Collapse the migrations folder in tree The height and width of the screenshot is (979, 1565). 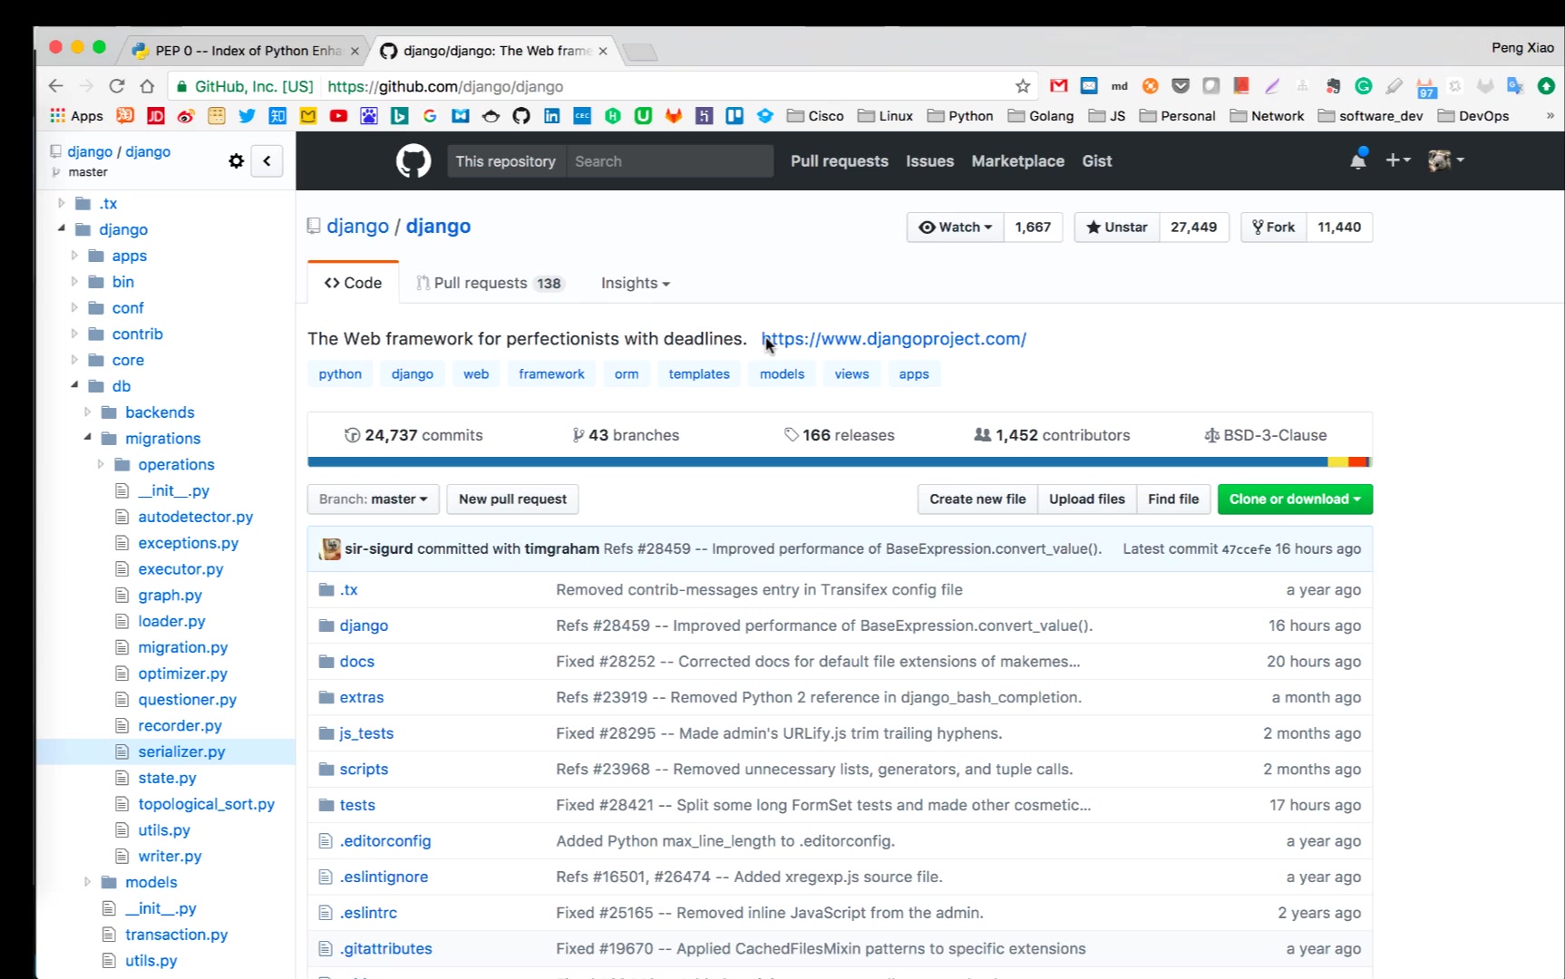[x=88, y=438]
